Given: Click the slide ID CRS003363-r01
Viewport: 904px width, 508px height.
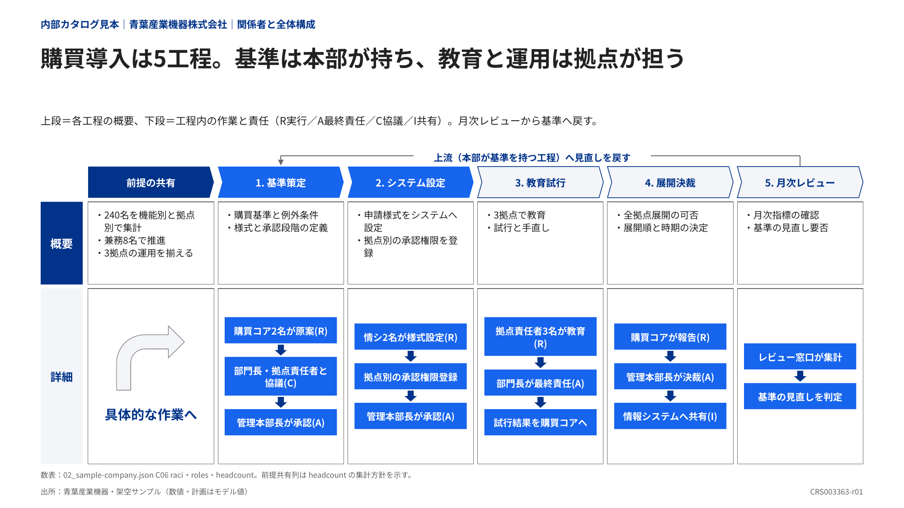Looking at the screenshot, I should tap(836, 492).
